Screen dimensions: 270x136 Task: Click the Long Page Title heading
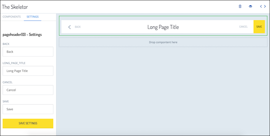(163, 27)
